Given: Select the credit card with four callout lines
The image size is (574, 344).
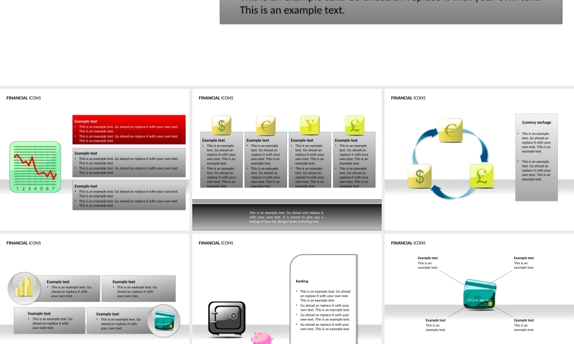Looking at the screenshot, I should point(480,294).
